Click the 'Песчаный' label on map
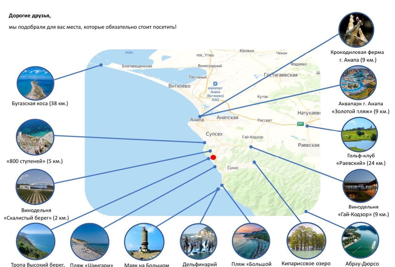This screenshot has width=395, height=267. 198,77
